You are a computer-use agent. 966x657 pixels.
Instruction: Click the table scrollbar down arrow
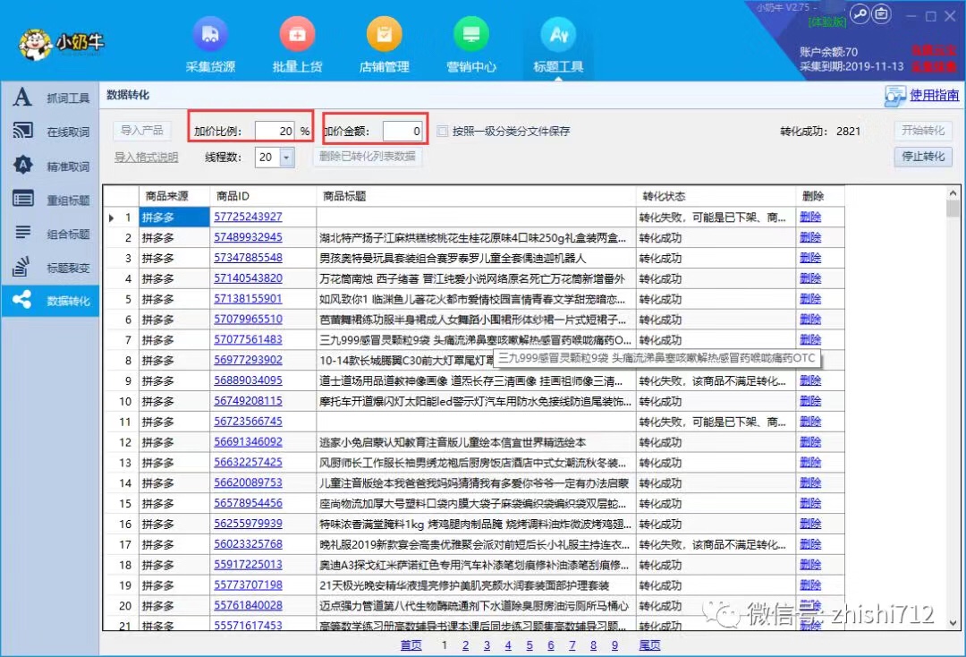(953, 623)
